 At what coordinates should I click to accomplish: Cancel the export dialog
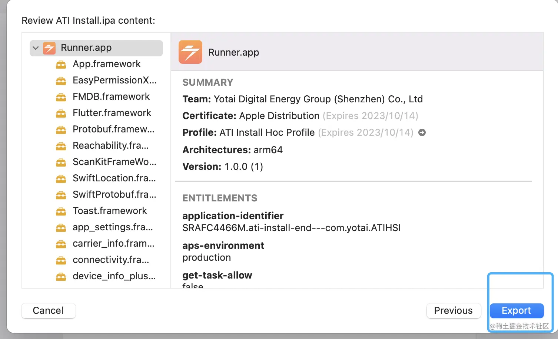click(48, 311)
